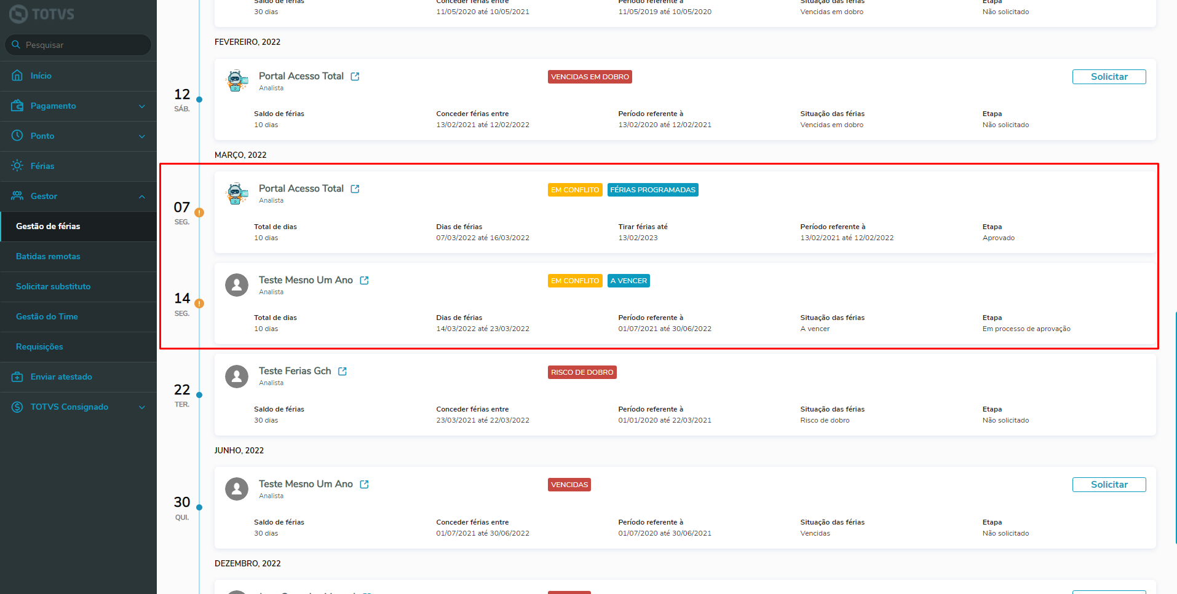The height and width of the screenshot is (594, 1177).
Task: Open the Enviar atestado menu item
Action: 78,377
